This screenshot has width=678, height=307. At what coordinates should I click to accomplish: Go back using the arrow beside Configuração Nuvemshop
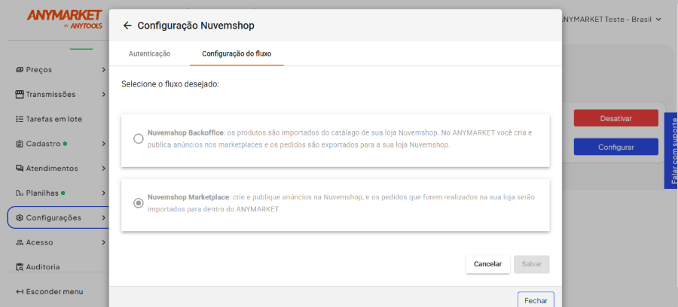pos(127,26)
